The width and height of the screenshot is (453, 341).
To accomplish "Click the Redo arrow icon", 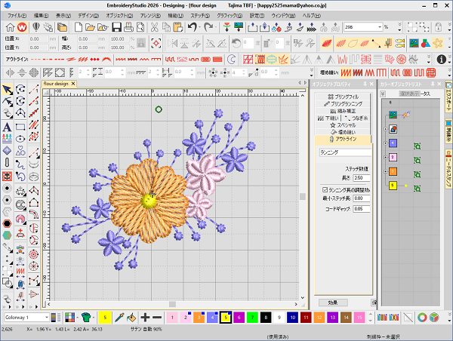I will pyautogui.click(x=208, y=27).
